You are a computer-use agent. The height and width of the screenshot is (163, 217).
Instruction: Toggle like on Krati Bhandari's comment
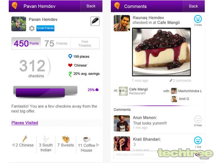coord(198,140)
